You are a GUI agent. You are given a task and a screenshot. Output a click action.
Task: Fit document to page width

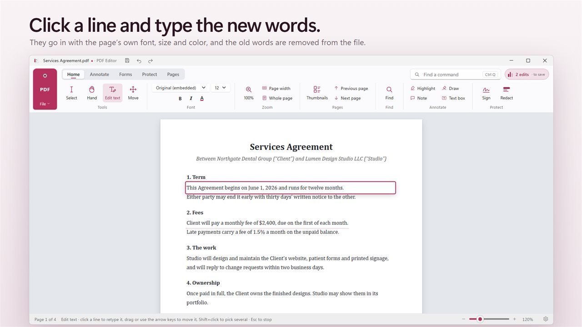tap(276, 89)
